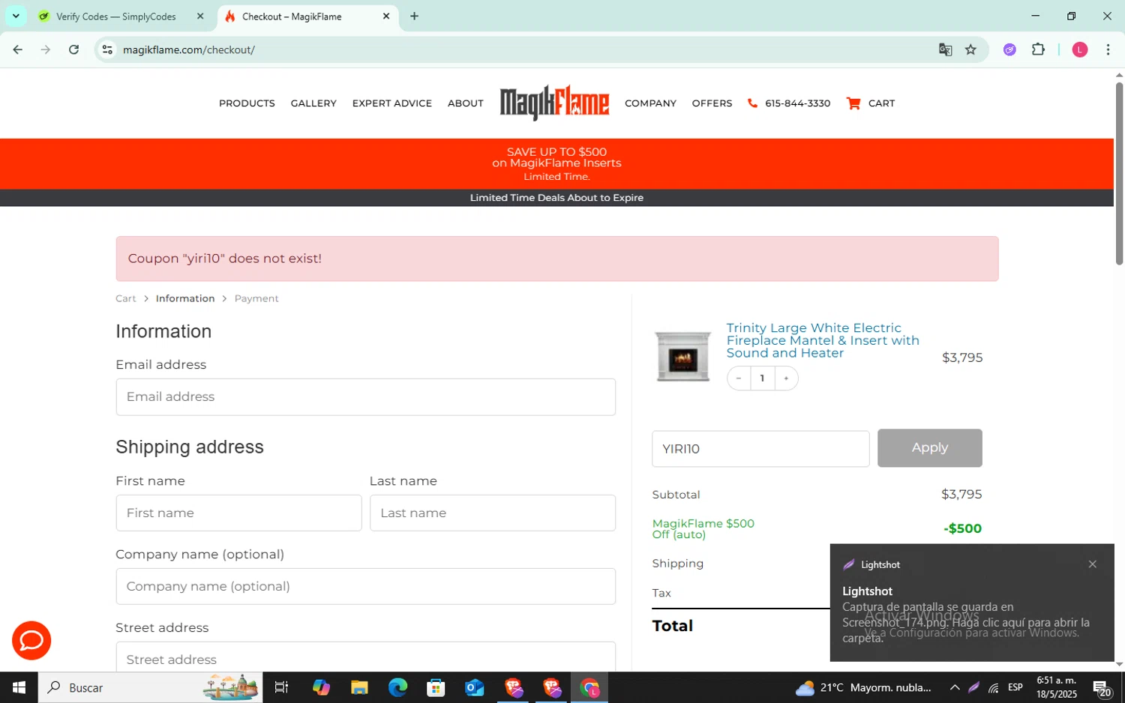Decrease product quantity with minus button
1125x703 pixels.
click(x=739, y=378)
